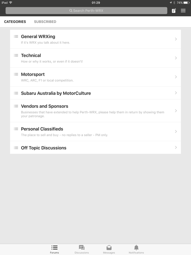Click list icon beside General WRXing
This screenshot has height=255, width=191.
click(16, 37)
